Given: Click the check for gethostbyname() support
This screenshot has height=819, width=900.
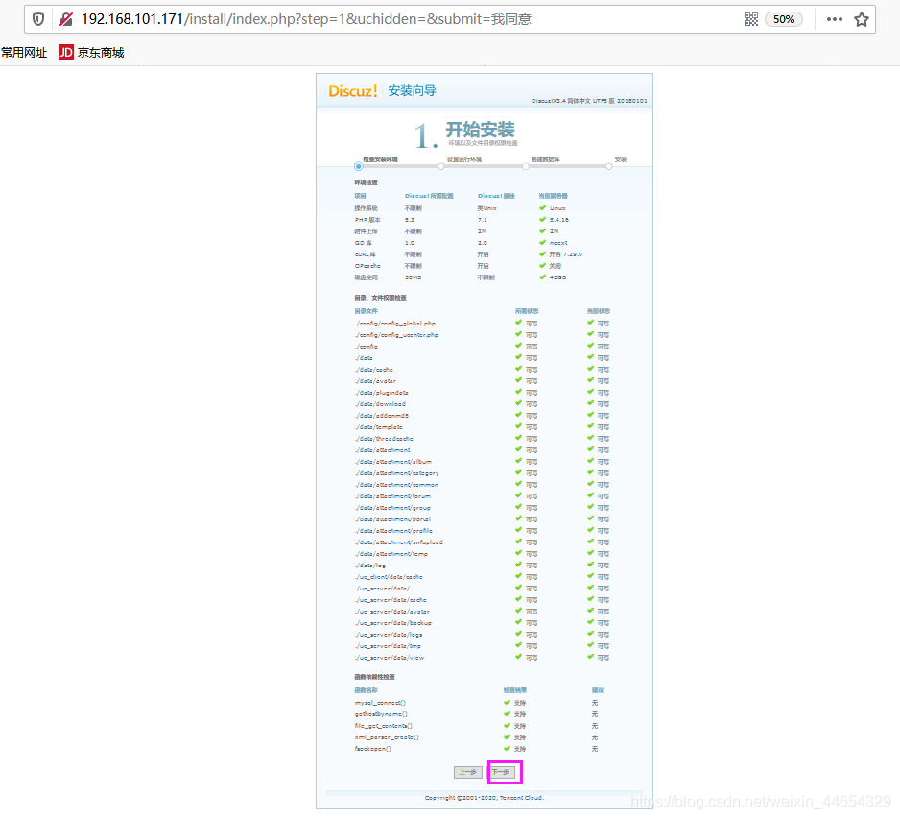Looking at the screenshot, I should 507,714.
